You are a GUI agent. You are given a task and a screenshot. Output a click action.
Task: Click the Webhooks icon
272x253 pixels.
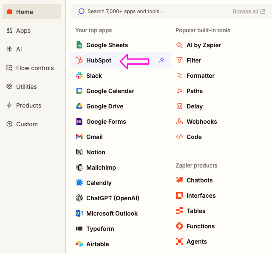coord(179,121)
